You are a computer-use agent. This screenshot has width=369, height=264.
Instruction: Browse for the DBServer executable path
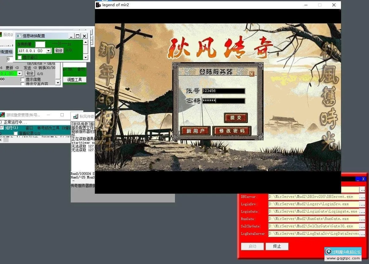(x=362, y=197)
